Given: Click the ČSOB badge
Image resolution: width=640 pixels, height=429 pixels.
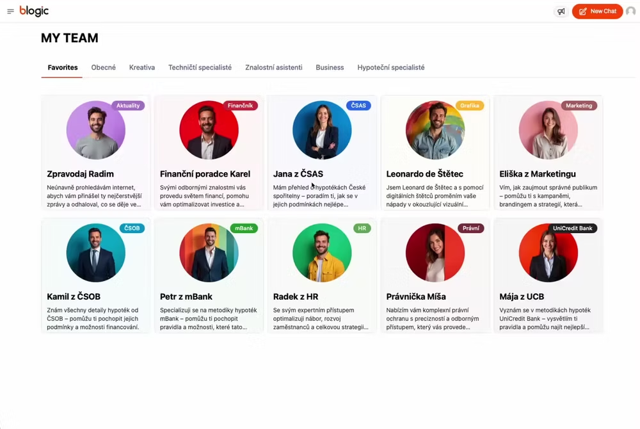Looking at the screenshot, I should (x=132, y=228).
